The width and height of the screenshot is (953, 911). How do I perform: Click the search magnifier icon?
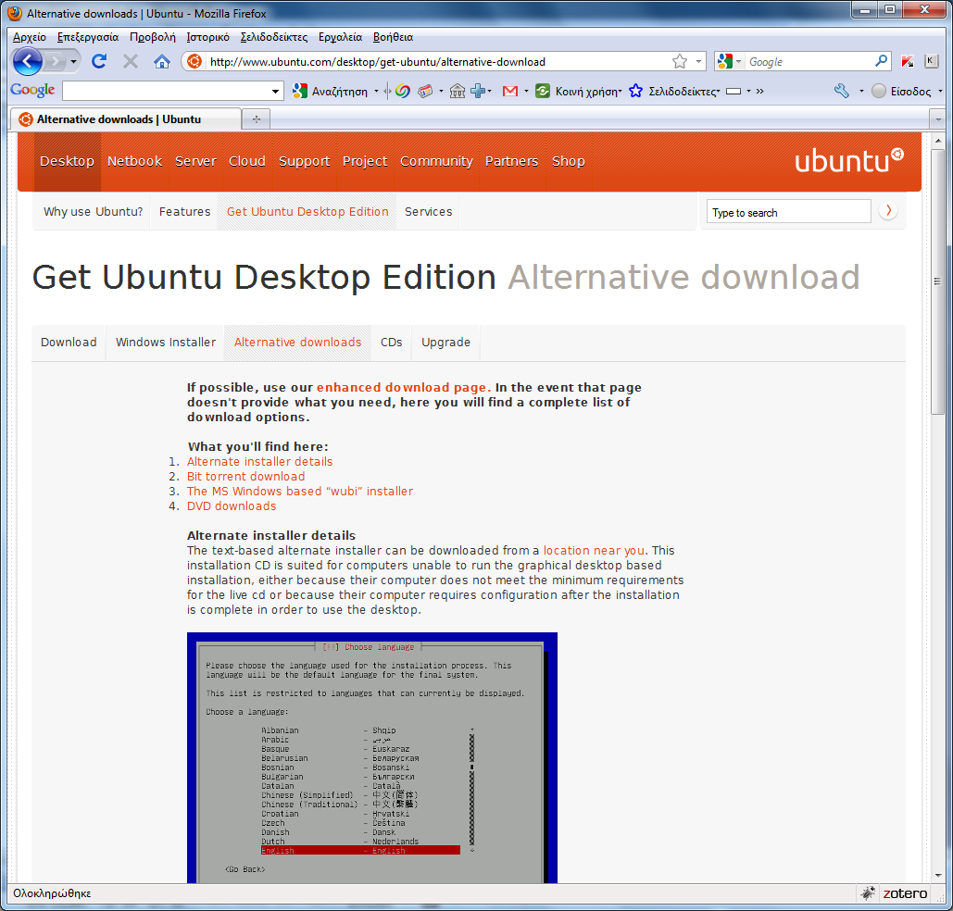881,61
